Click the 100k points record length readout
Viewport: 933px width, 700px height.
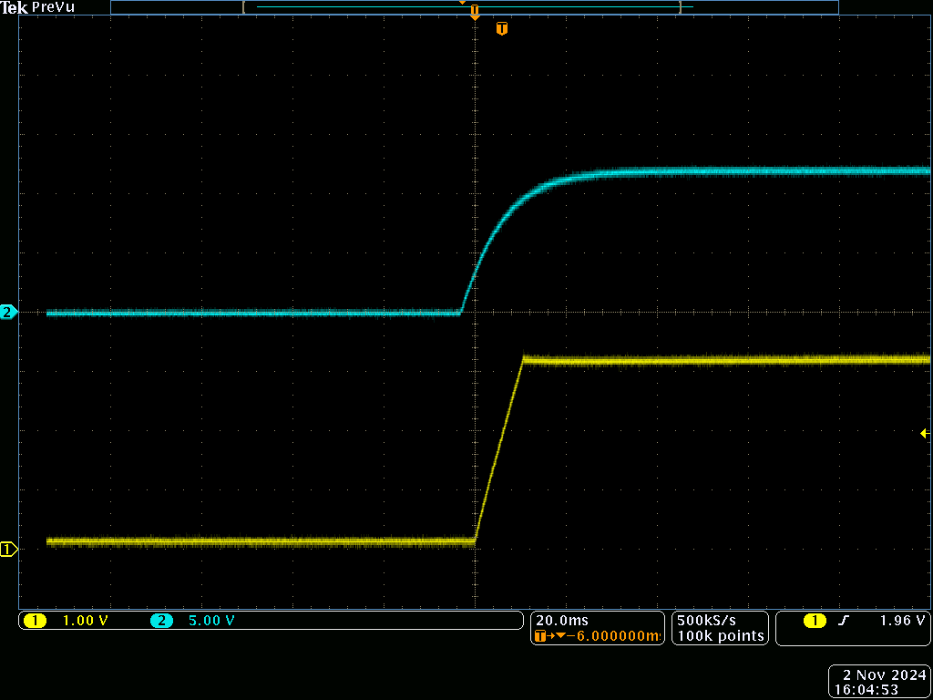(x=720, y=635)
